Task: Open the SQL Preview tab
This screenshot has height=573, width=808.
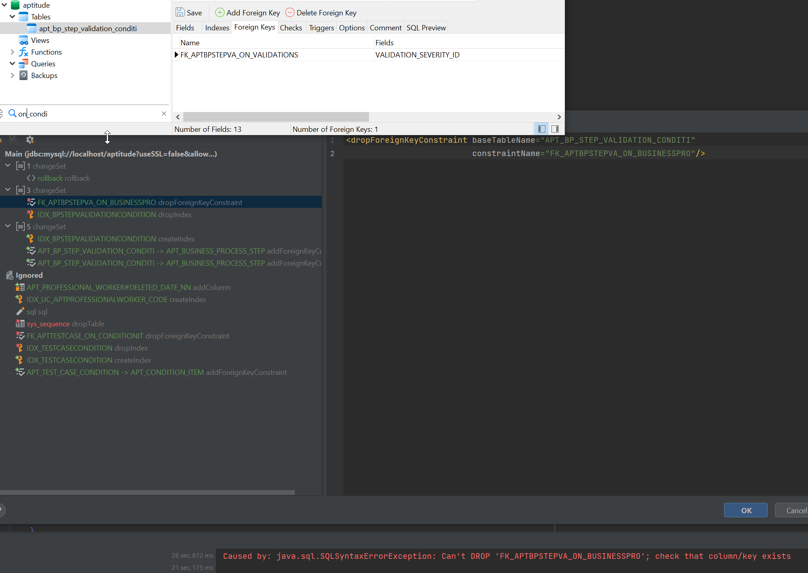Action: [x=426, y=27]
